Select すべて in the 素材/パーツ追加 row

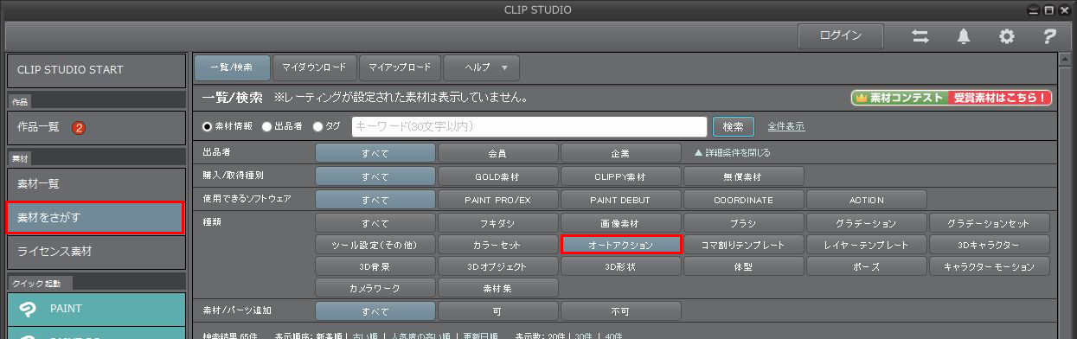pos(375,310)
